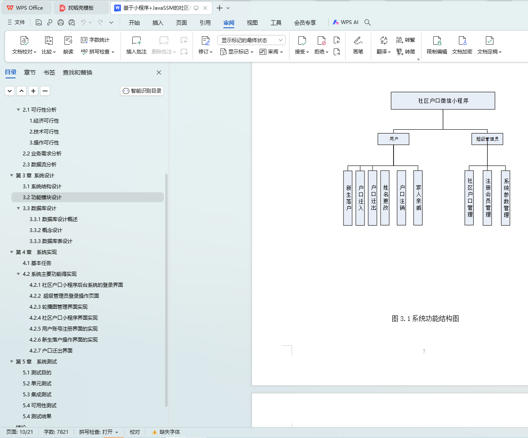Go to 3.1 系统结构设计 heading
The width and height of the screenshot is (528, 438).
(42, 187)
